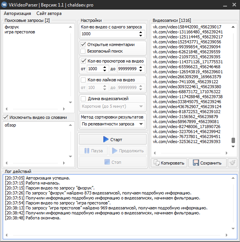Close the VkVideoParser window
Viewport: 240px width, 242px height.
[x=234, y=5]
